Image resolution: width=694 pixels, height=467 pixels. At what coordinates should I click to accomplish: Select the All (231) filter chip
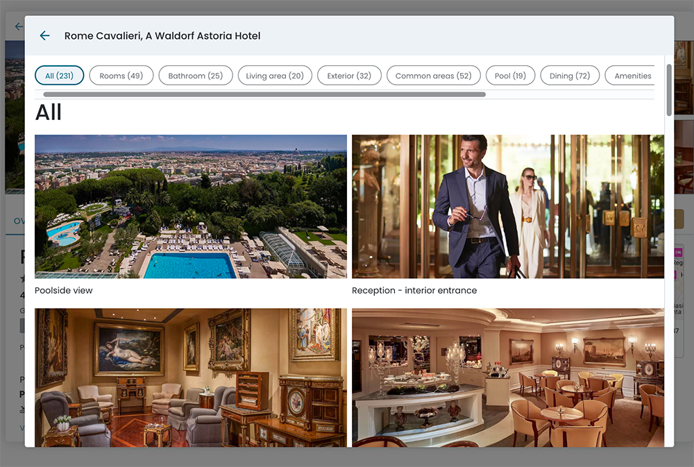point(59,76)
